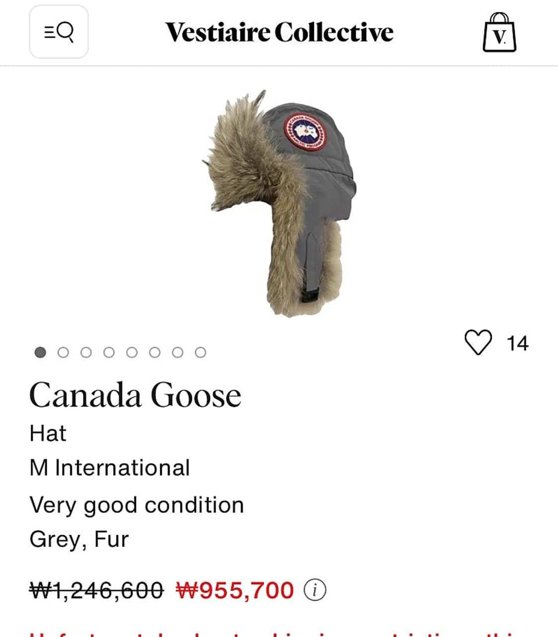Viewport: 558px width, 637px height.
Task: Select the seventh image carousel dot
Action: tap(178, 352)
